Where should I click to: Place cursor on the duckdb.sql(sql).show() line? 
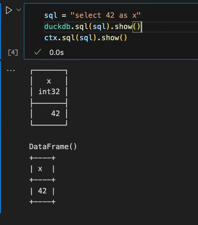point(92,26)
